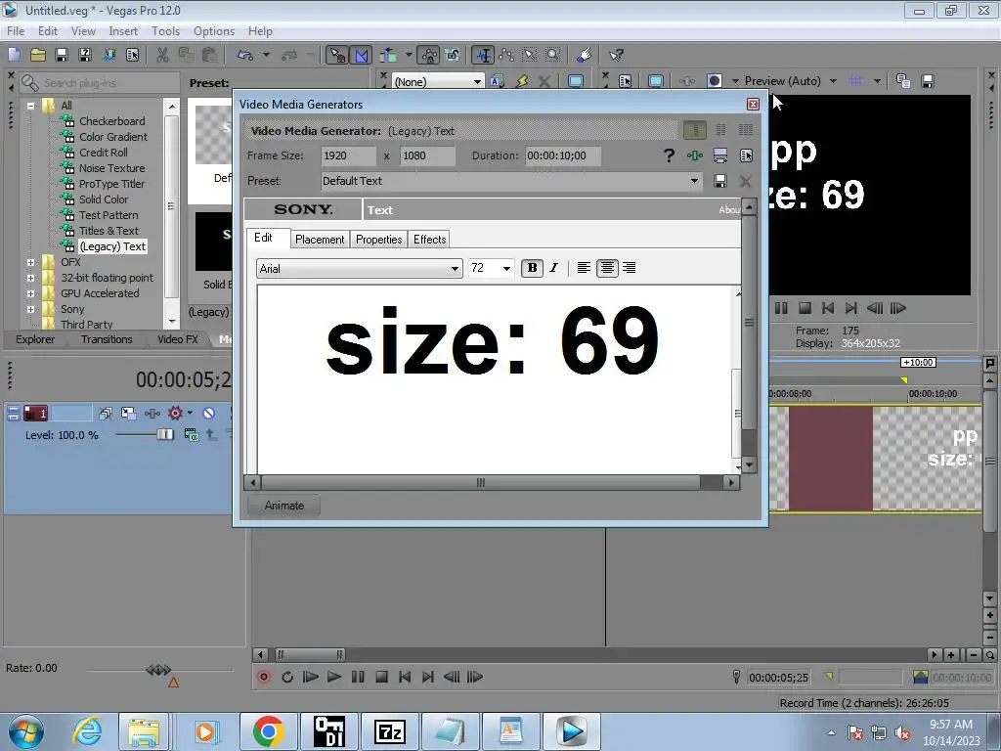
Task: Expand the 32-bit floating point folder
Action: 30,278
